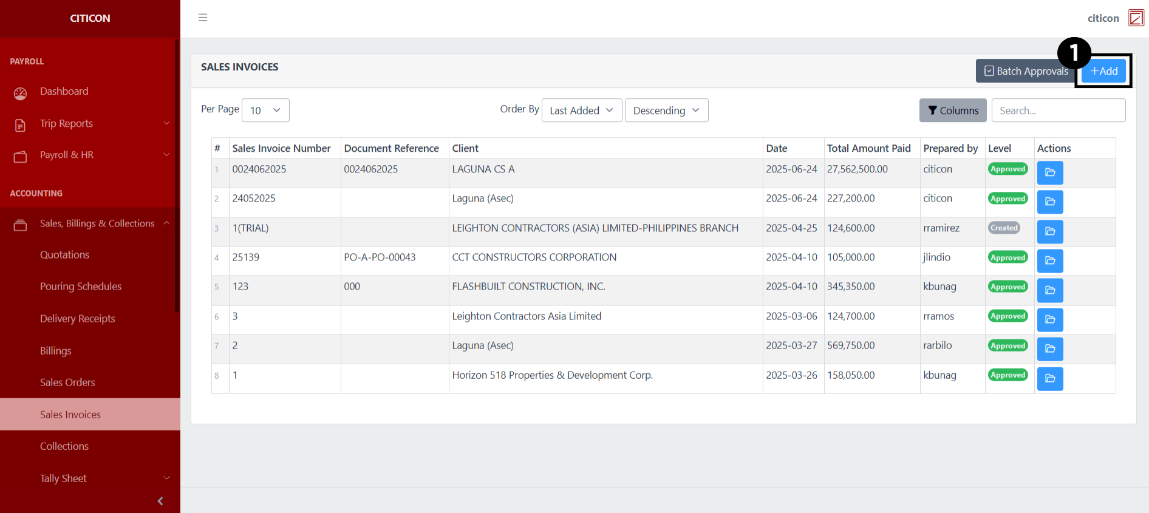Expand the Trip Reports chevron
1149x513 pixels.
click(166, 123)
